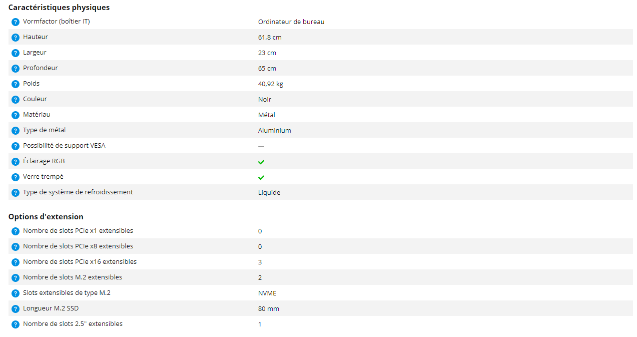Click the help icon for Type de métal

[16, 131]
